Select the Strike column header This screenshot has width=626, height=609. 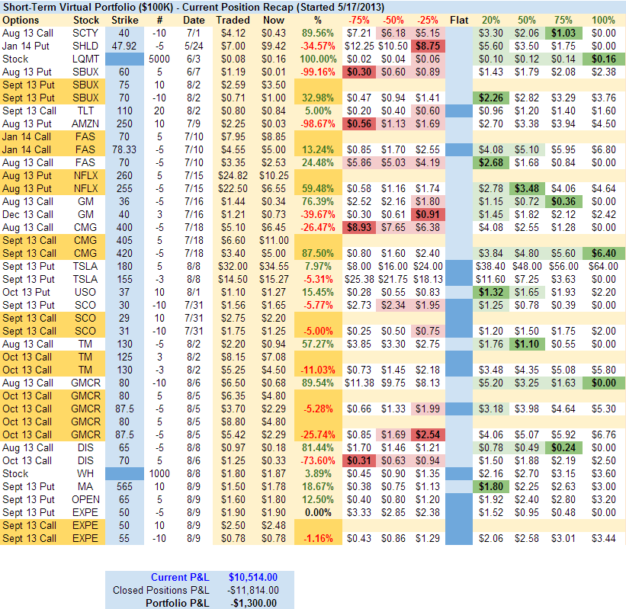[x=125, y=20]
